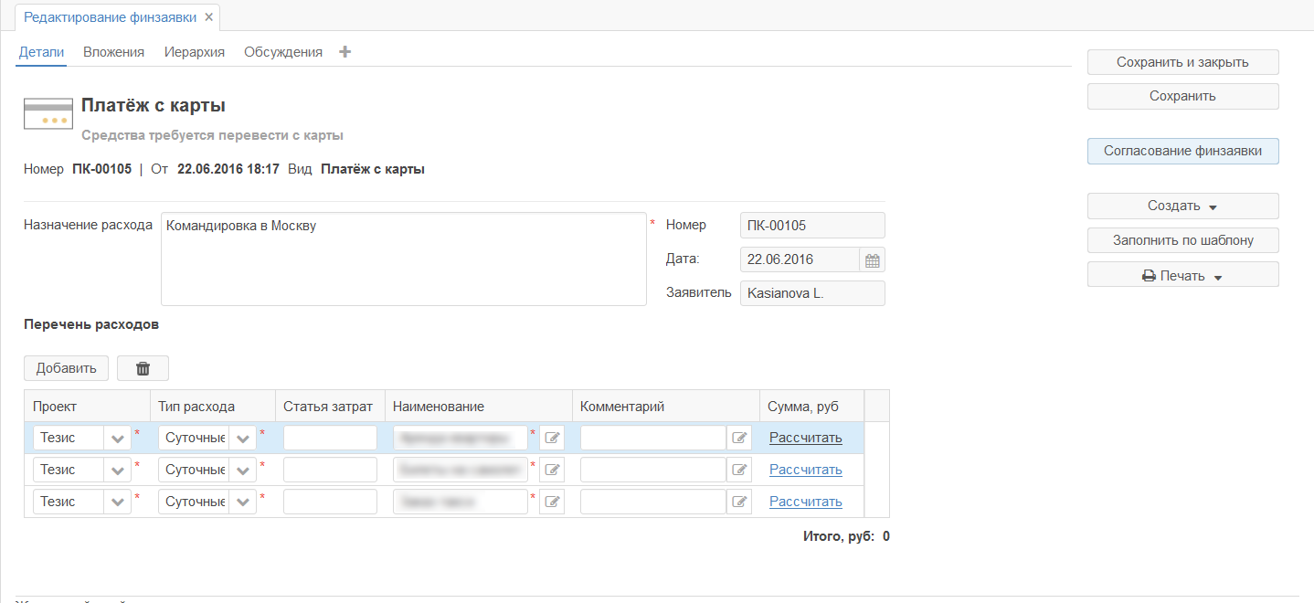
Task: Focus Статья затрат field in first highlighted row
Action: point(330,438)
